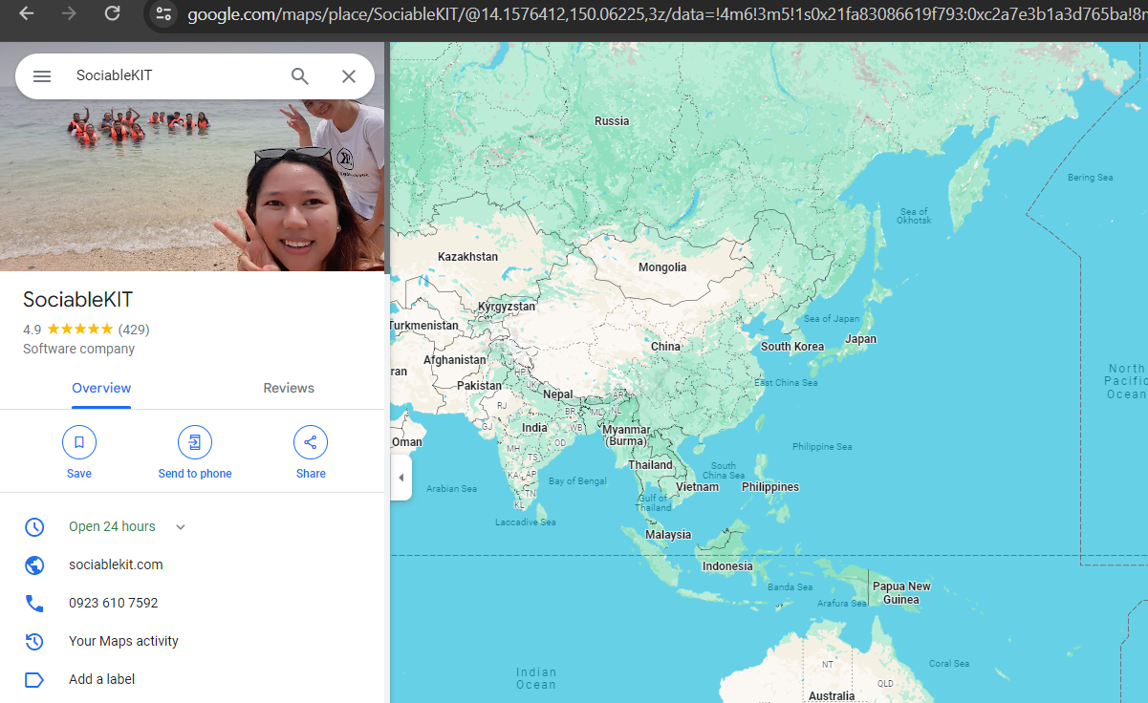Click the China label on map
The image size is (1148, 703).
[x=665, y=347]
